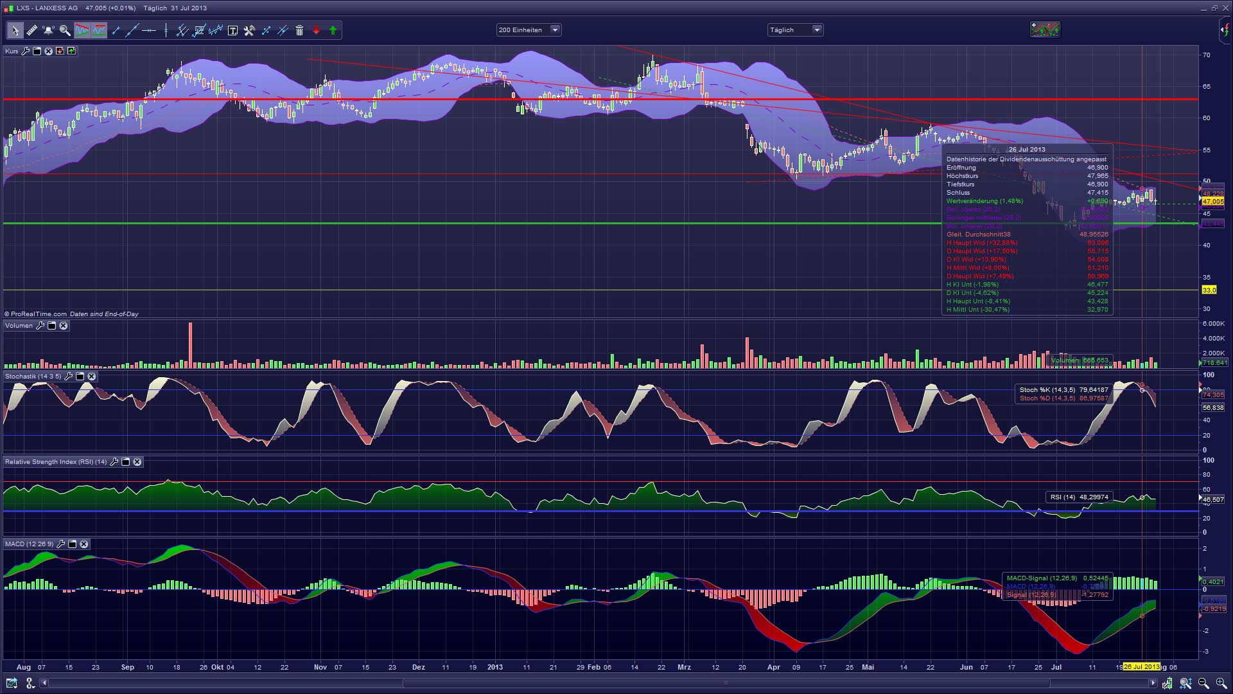Select the magnifier zoom tool

tap(65, 30)
